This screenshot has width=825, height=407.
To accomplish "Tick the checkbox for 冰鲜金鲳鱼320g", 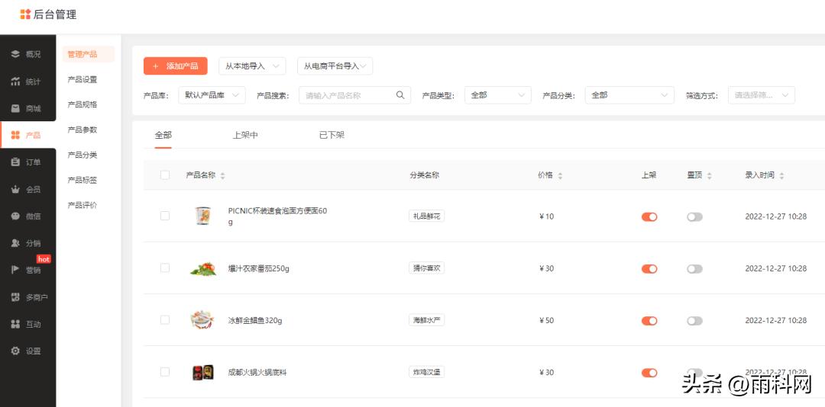I will pyautogui.click(x=165, y=320).
